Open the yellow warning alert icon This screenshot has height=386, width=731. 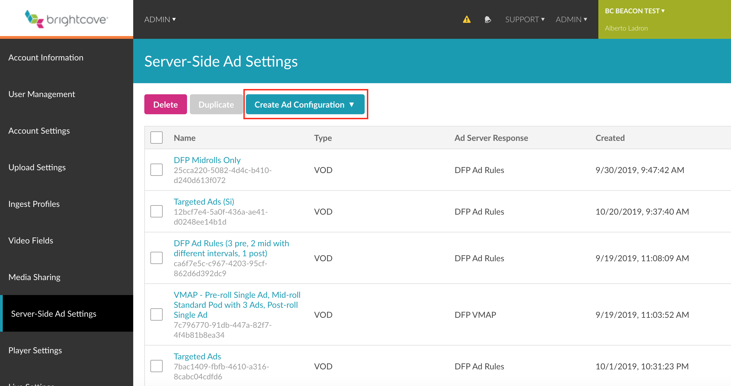[x=467, y=19]
